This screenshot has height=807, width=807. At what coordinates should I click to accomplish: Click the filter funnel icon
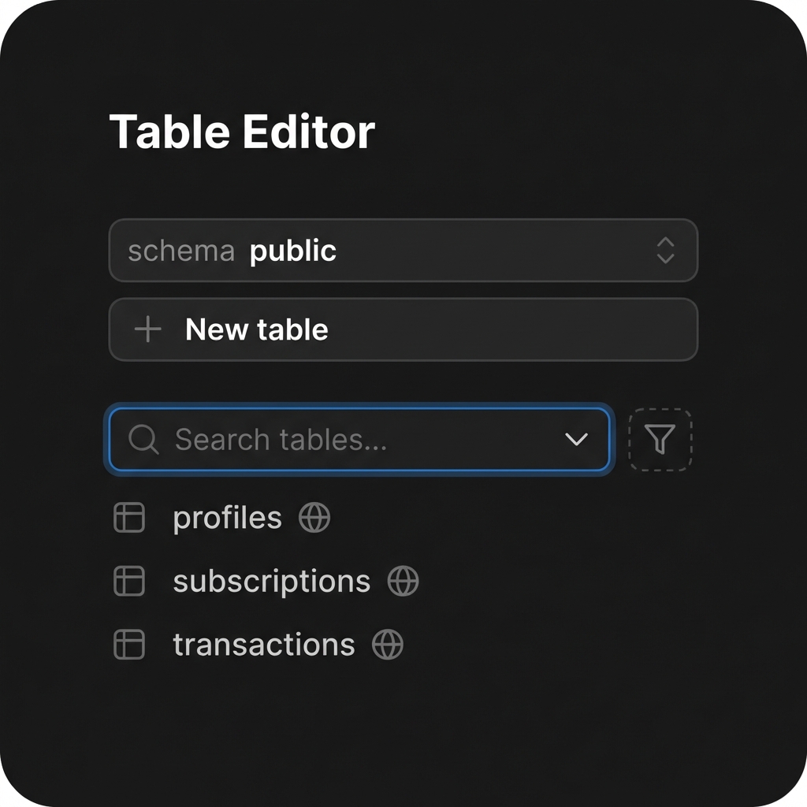click(x=660, y=440)
